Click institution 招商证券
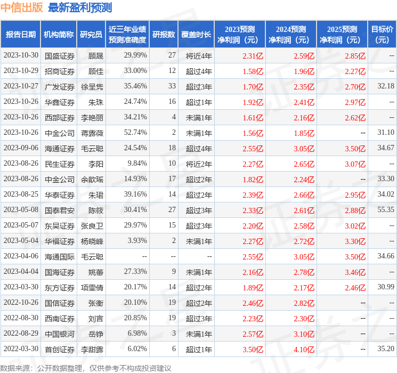Image resolution: width=397 pixels, height=373 pixels. coord(60,71)
